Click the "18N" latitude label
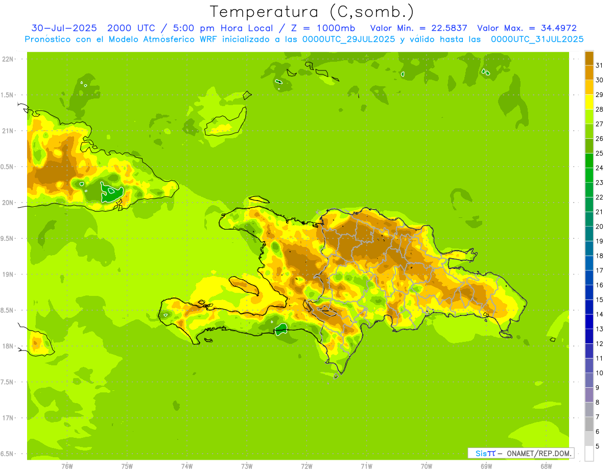 [x=8, y=346]
